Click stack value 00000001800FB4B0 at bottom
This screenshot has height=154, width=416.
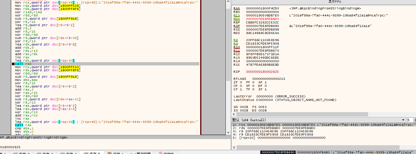[313, 152]
